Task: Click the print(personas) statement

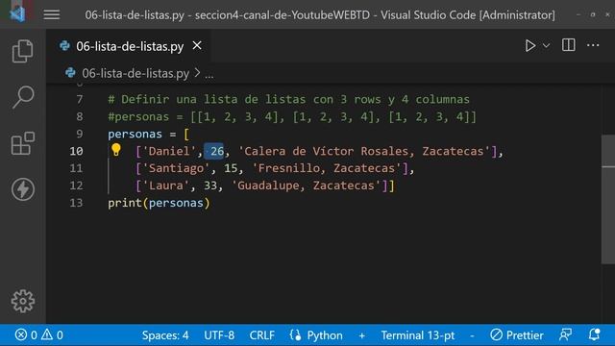Action: [159, 203]
